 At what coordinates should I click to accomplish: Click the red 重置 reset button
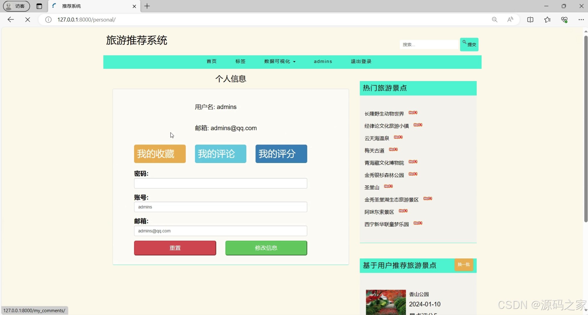175,248
